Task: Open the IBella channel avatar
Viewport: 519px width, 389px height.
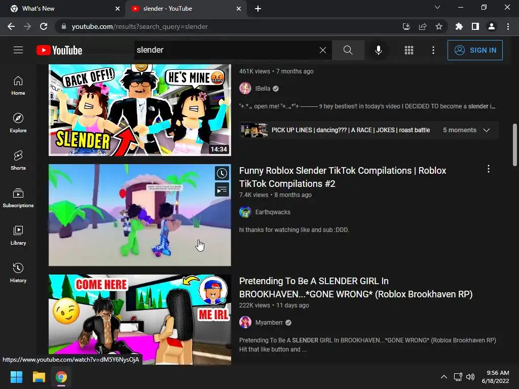Action: click(x=245, y=88)
